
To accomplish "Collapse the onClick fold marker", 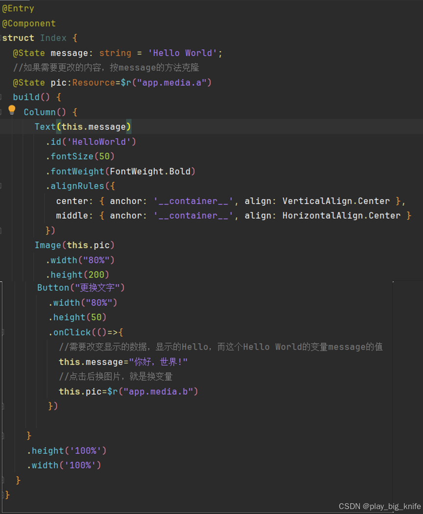I will (x=2, y=332).
